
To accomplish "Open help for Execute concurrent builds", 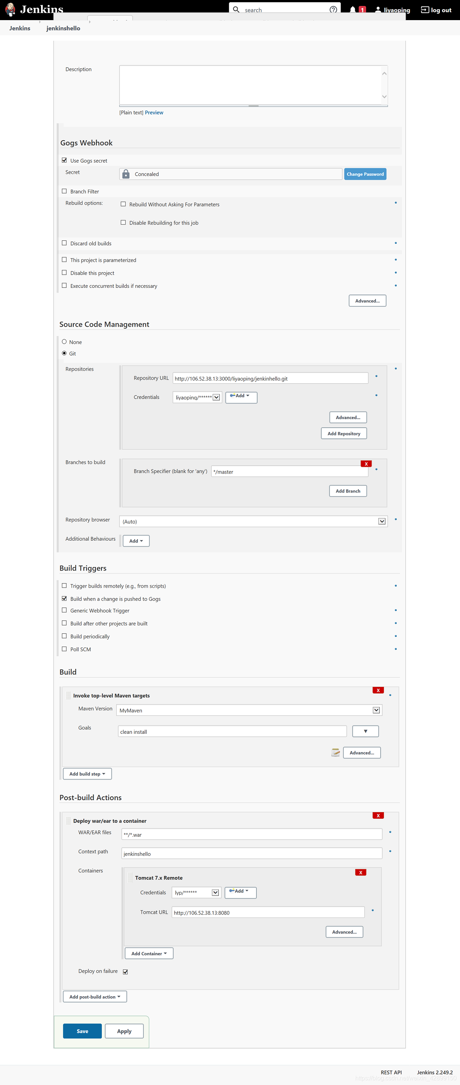I will pos(396,286).
